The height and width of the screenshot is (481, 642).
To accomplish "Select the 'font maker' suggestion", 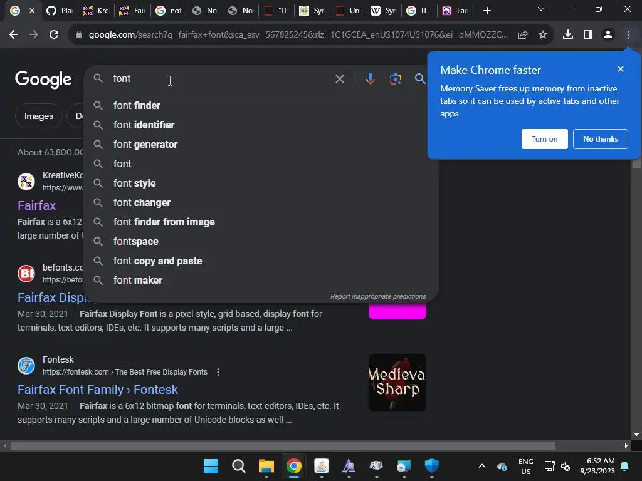I will 261,280.
